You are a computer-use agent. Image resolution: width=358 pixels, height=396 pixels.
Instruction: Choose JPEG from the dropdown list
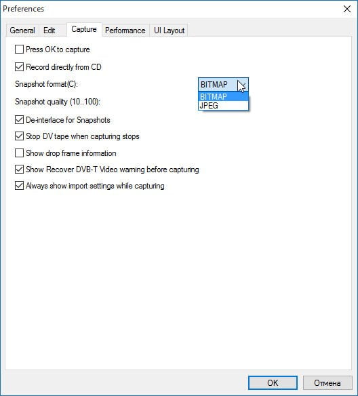pyautogui.click(x=223, y=106)
